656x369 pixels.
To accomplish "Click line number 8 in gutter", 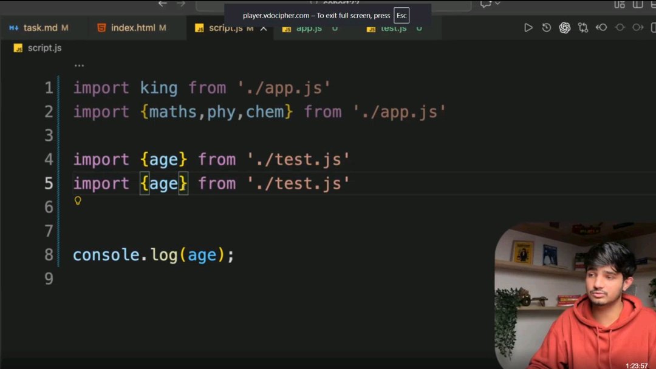I will (49, 254).
